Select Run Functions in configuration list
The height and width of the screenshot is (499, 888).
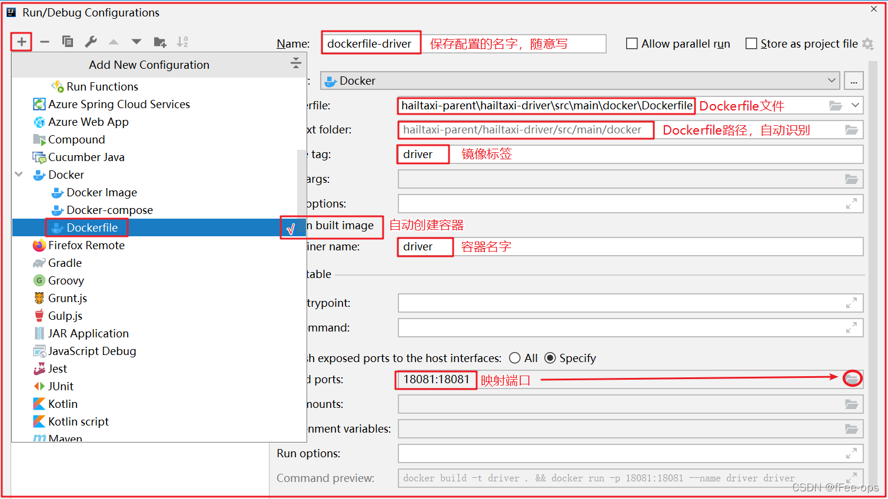(102, 86)
